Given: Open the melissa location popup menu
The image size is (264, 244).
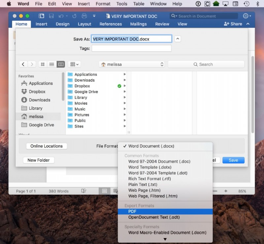Looking at the screenshot, I should click(x=132, y=64).
